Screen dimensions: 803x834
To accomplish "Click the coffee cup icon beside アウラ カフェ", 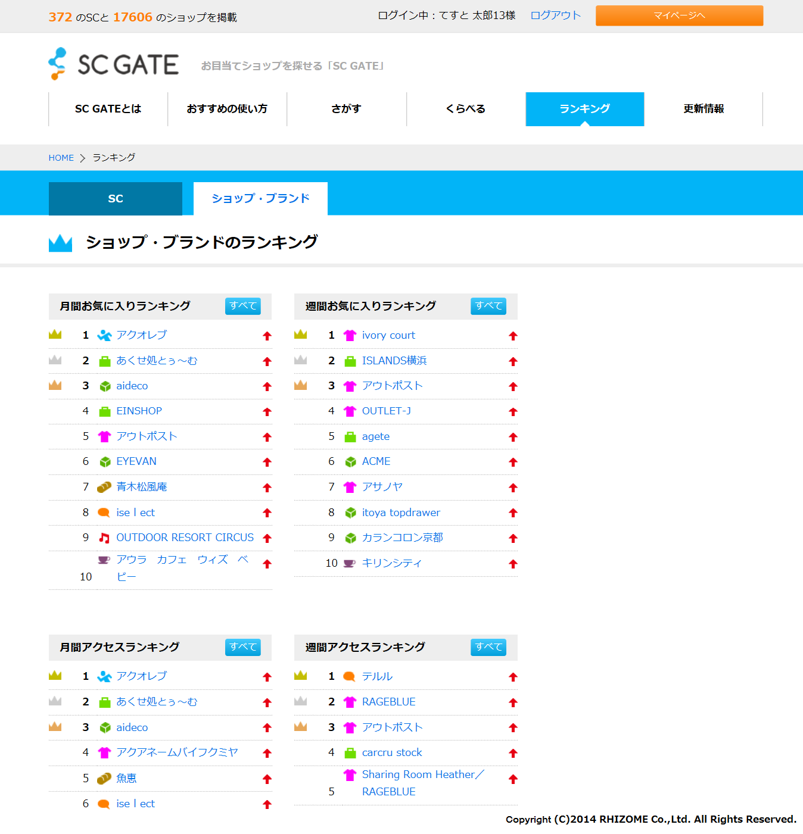I will [x=104, y=560].
